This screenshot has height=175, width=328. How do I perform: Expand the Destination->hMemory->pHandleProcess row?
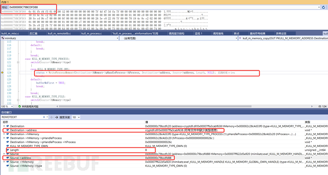tap(4, 138)
